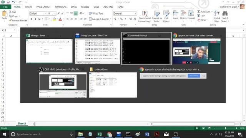246x138 pixels.
Task: Select the Command Prompt window thumbnail
Action: [x=146, y=48]
